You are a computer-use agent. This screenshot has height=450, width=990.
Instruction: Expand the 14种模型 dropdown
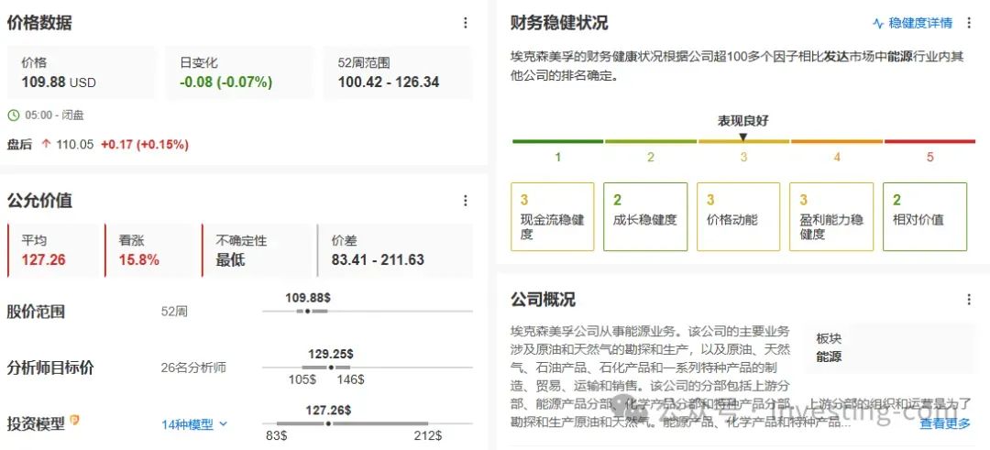(193, 424)
